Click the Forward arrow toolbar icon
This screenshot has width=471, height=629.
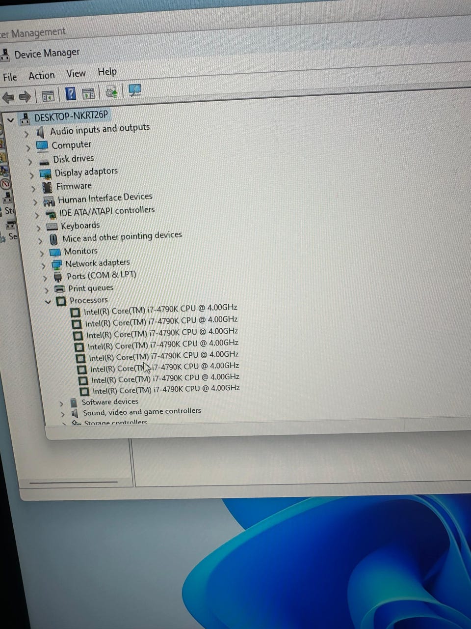coord(25,96)
